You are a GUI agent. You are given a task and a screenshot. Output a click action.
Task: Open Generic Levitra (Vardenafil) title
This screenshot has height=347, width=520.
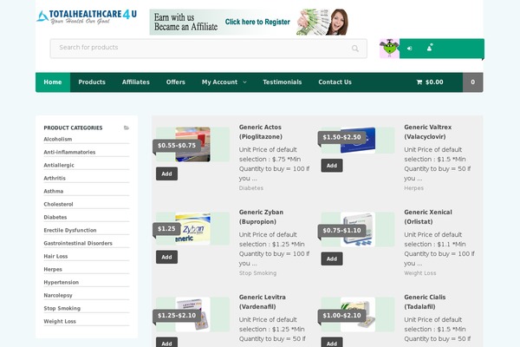pyautogui.click(x=263, y=302)
